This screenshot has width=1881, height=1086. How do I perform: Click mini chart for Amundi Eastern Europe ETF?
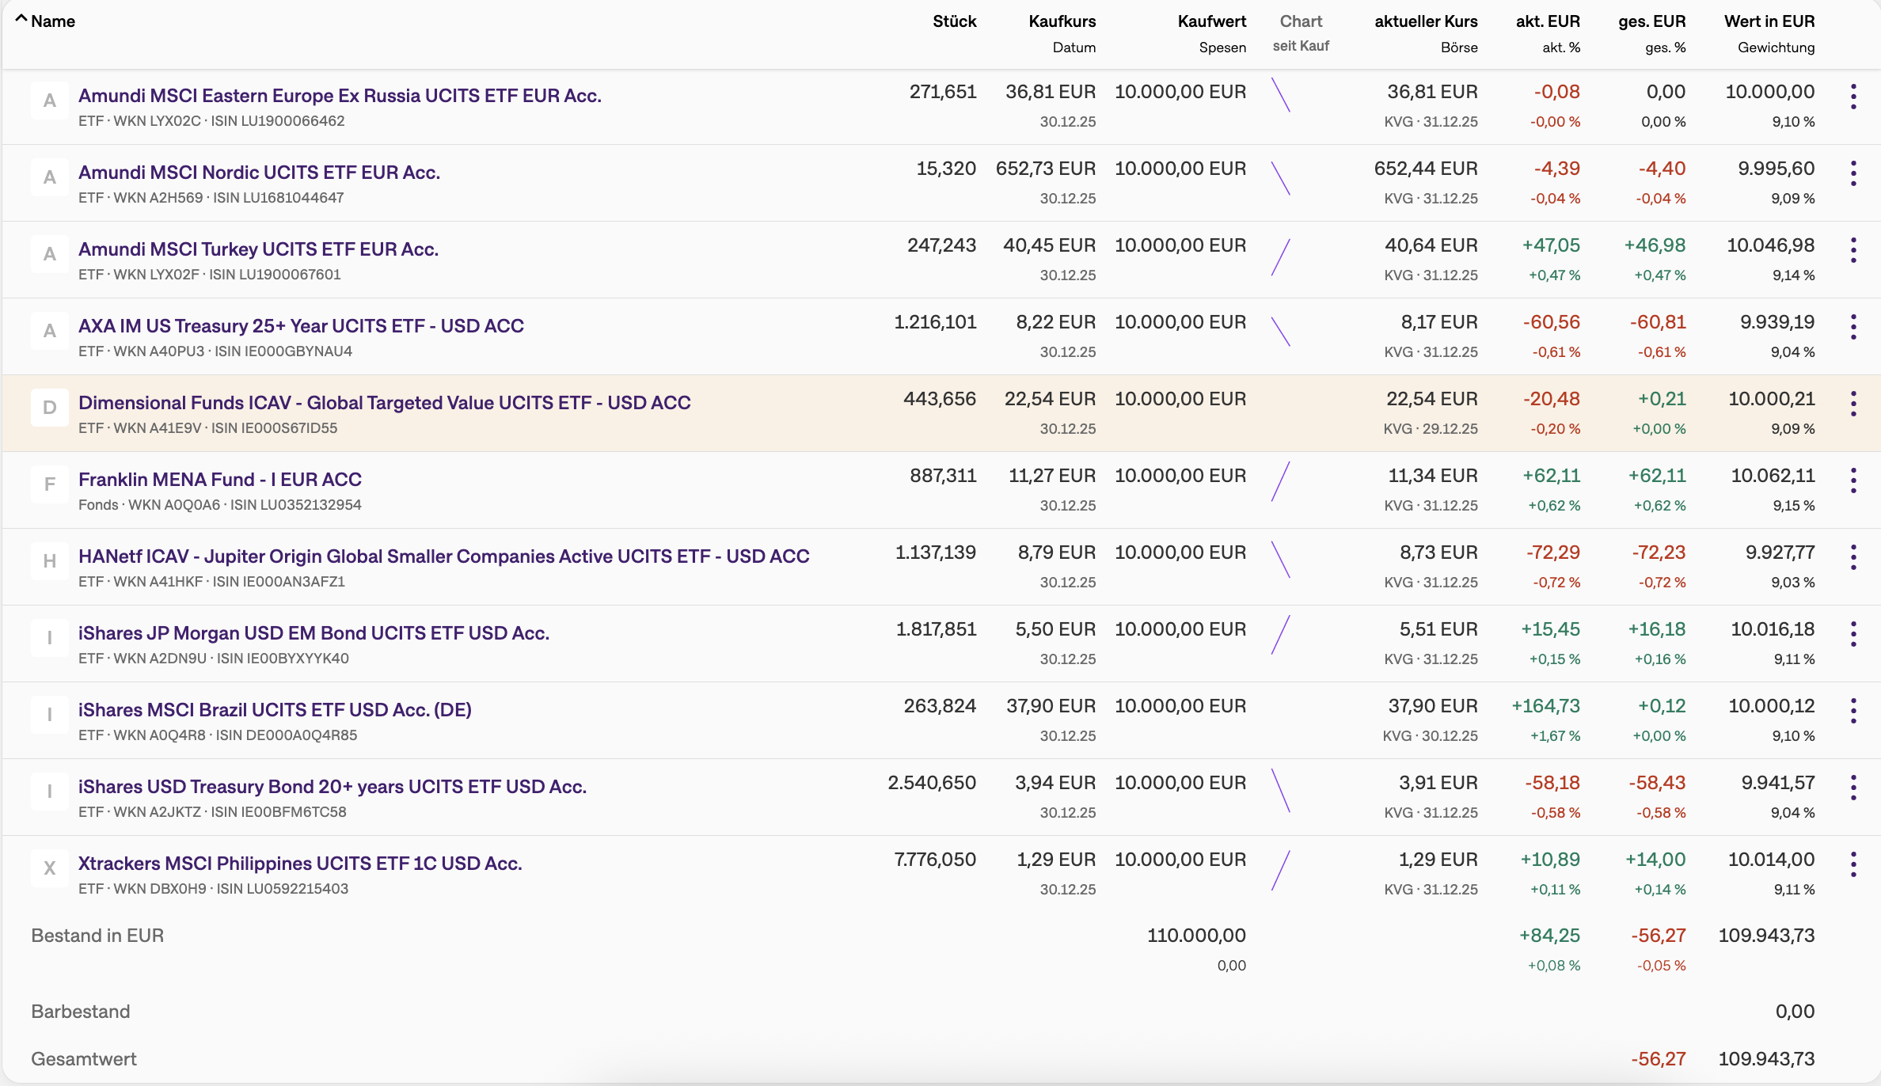point(1280,95)
